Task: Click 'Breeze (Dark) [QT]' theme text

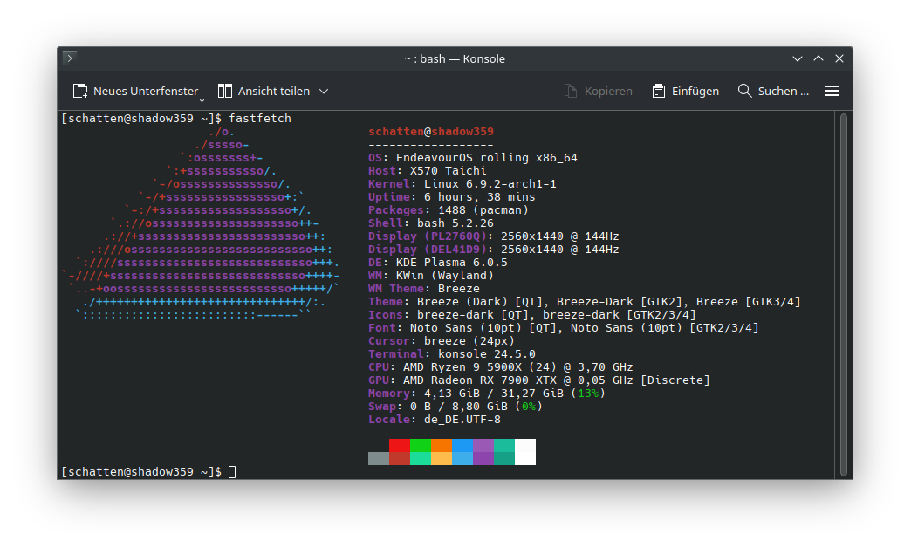Action: pos(479,302)
